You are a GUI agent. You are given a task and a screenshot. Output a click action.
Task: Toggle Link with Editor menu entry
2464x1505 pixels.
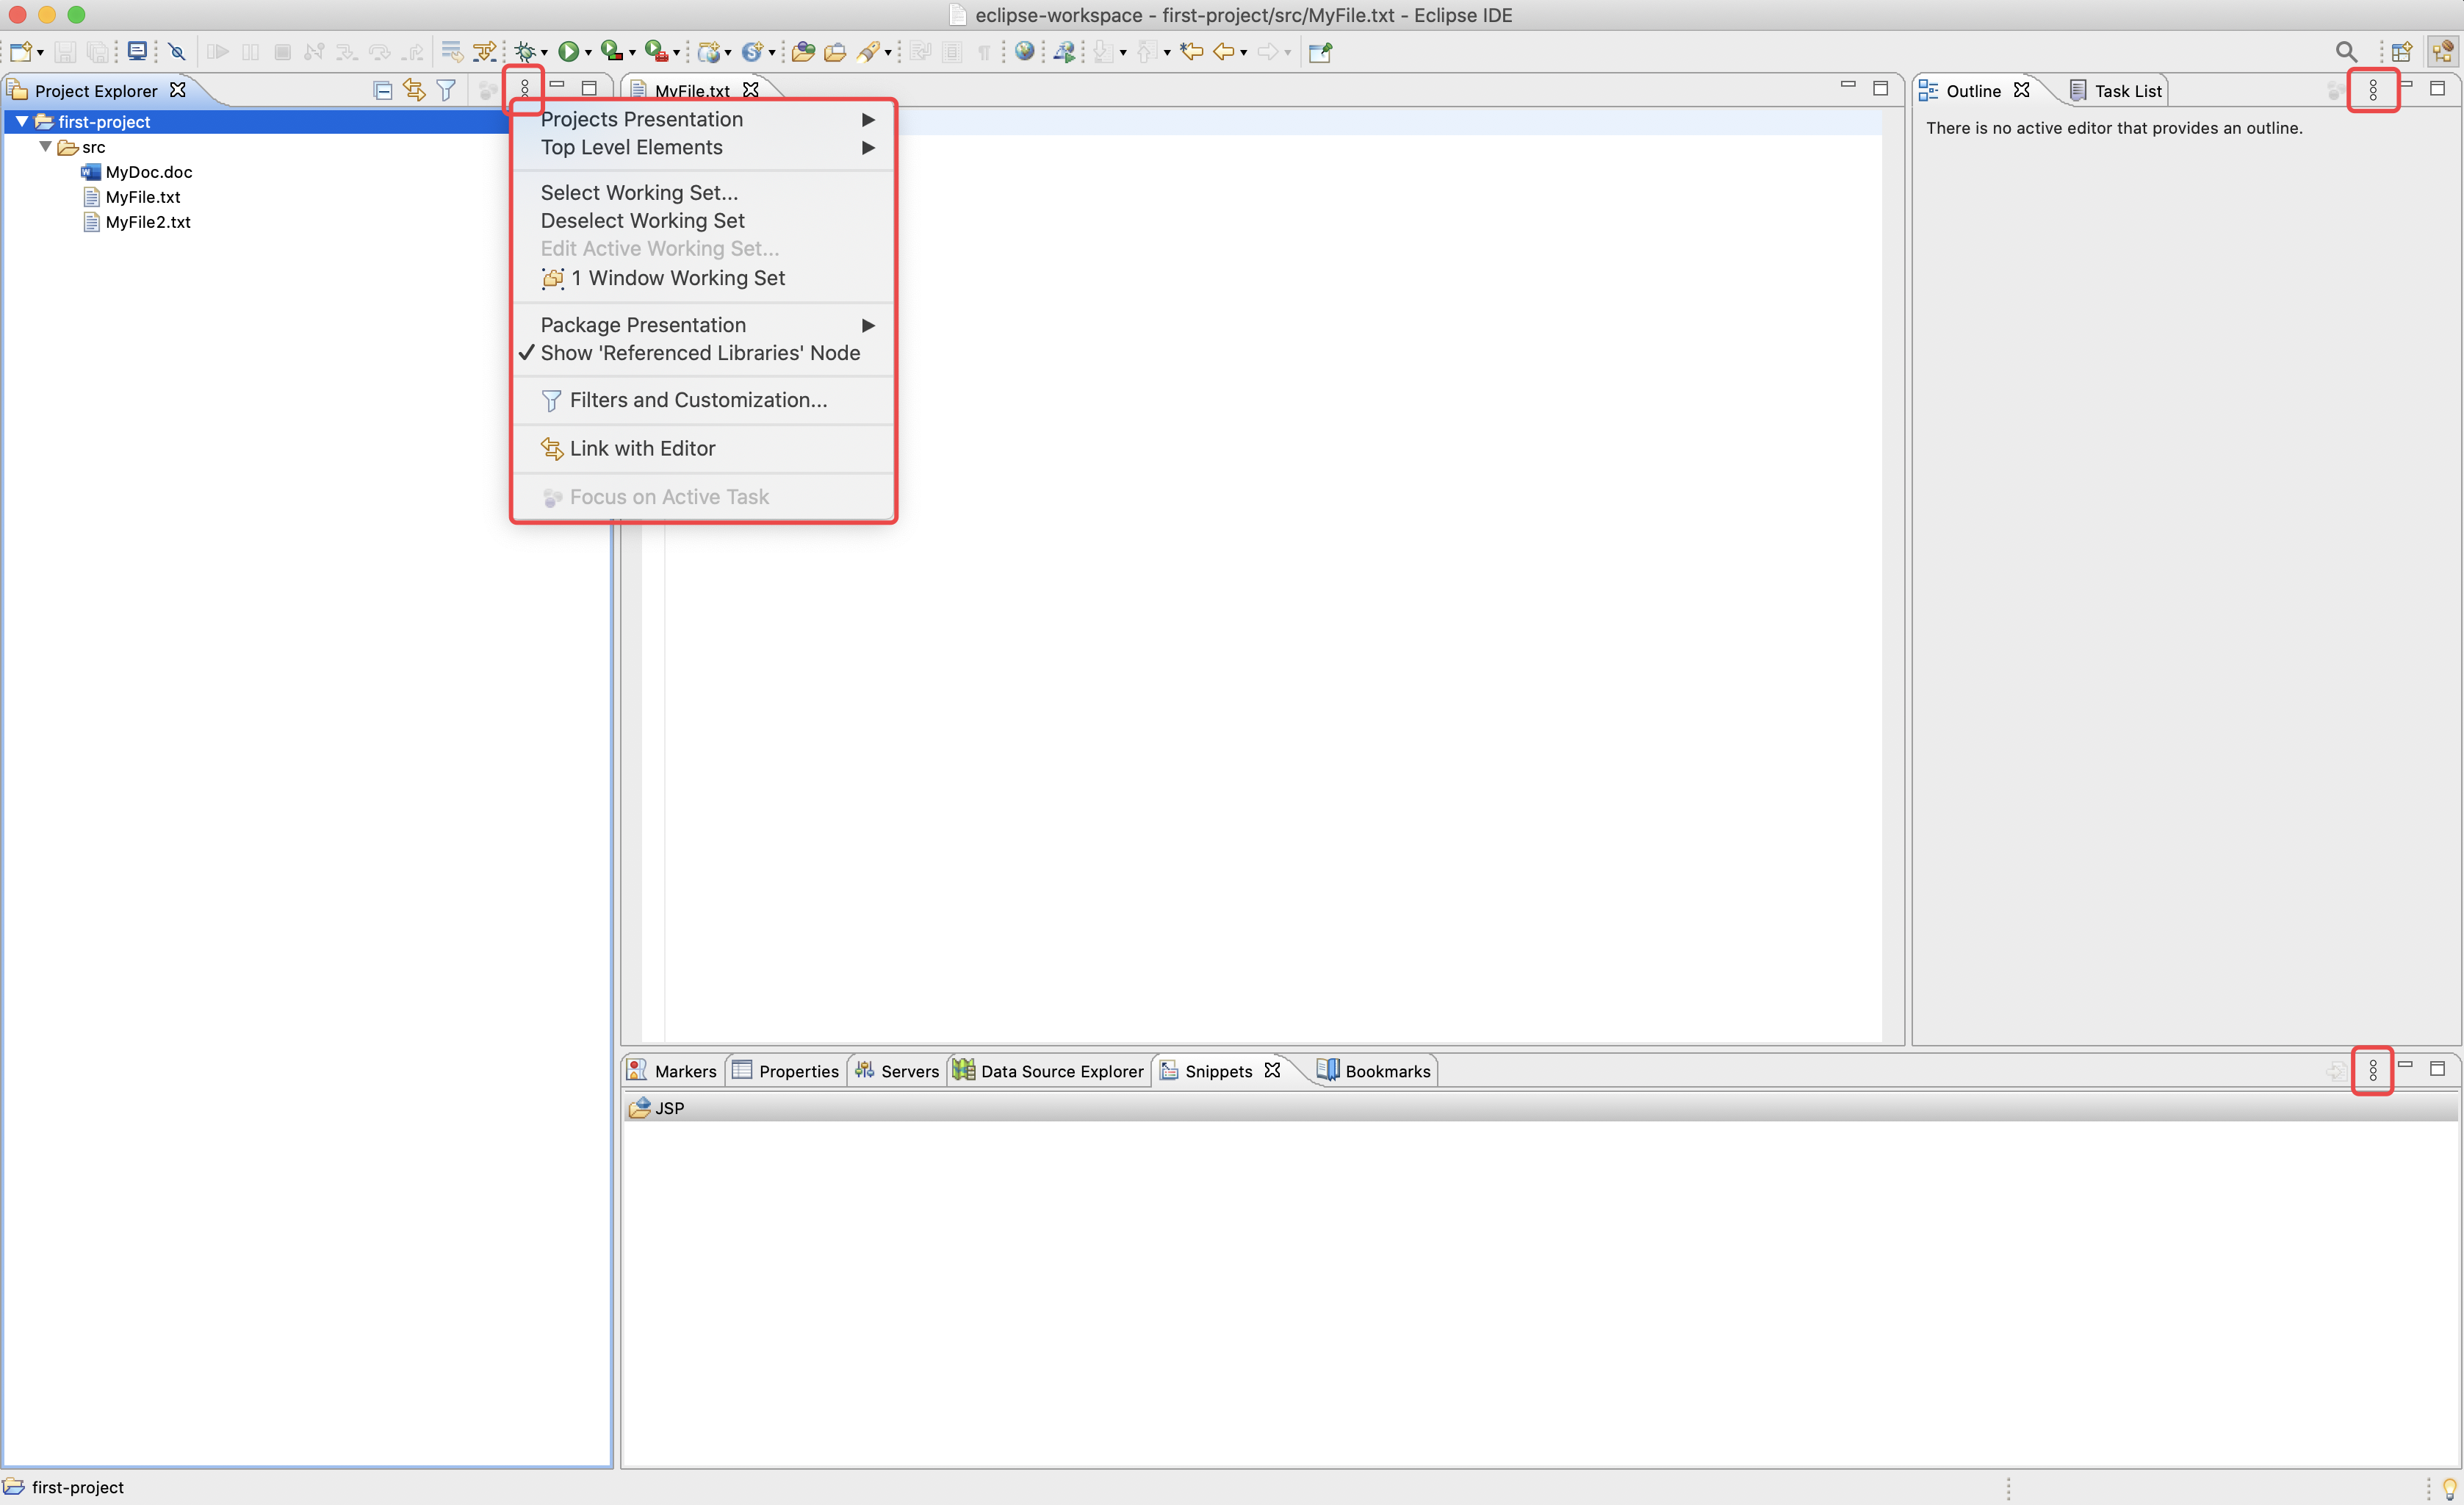(x=702, y=449)
